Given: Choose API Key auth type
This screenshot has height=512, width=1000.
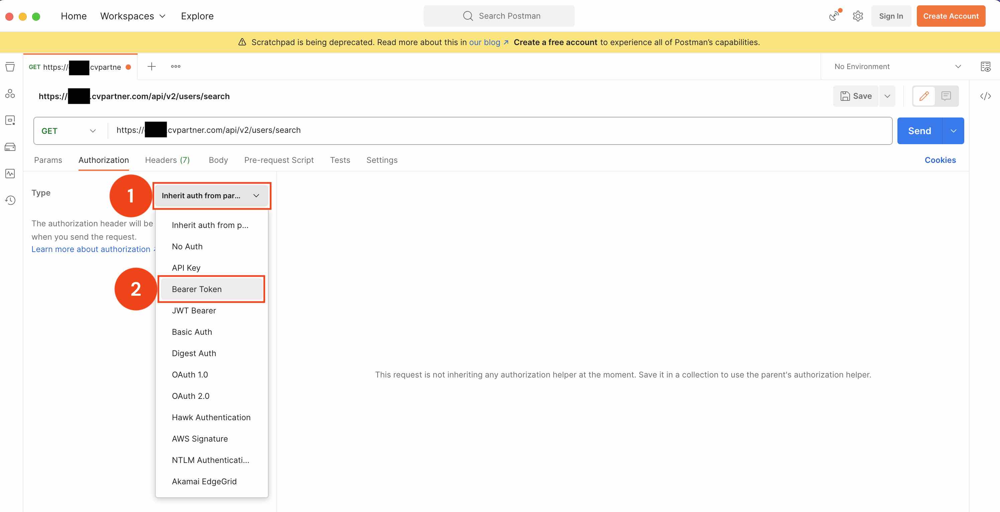Looking at the screenshot, I should pyautogui.click(x=211, y=268).
